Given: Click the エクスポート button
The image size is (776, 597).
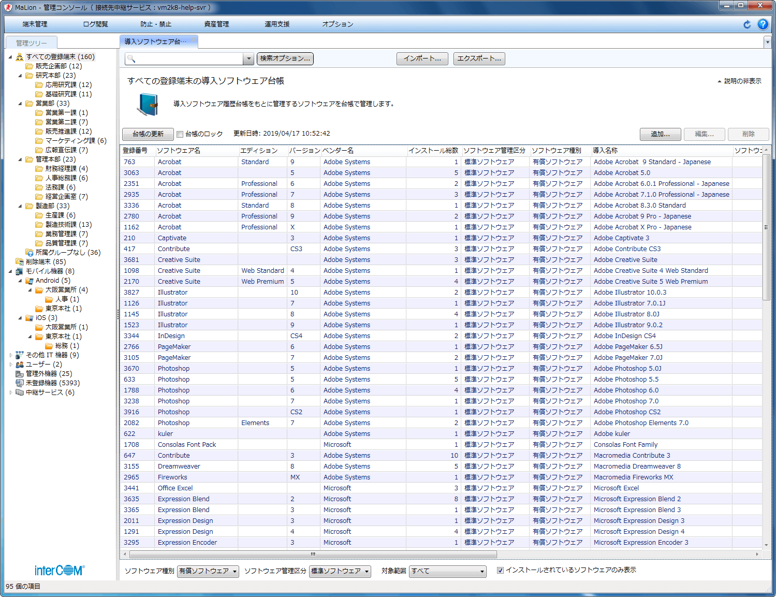Looking at the screenshot, I should point(479,59).
